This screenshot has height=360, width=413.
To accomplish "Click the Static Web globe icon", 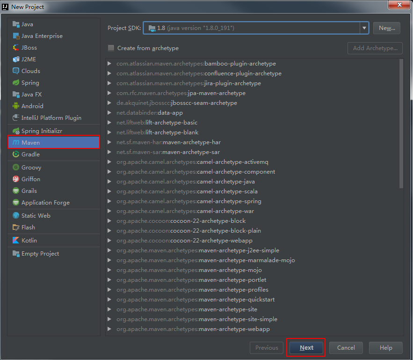I will click(16, 215).
